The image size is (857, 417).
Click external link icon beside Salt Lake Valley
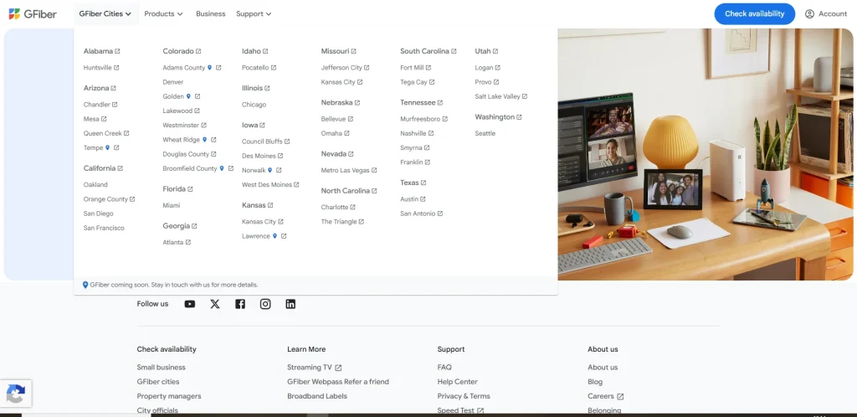pos(525,96)
